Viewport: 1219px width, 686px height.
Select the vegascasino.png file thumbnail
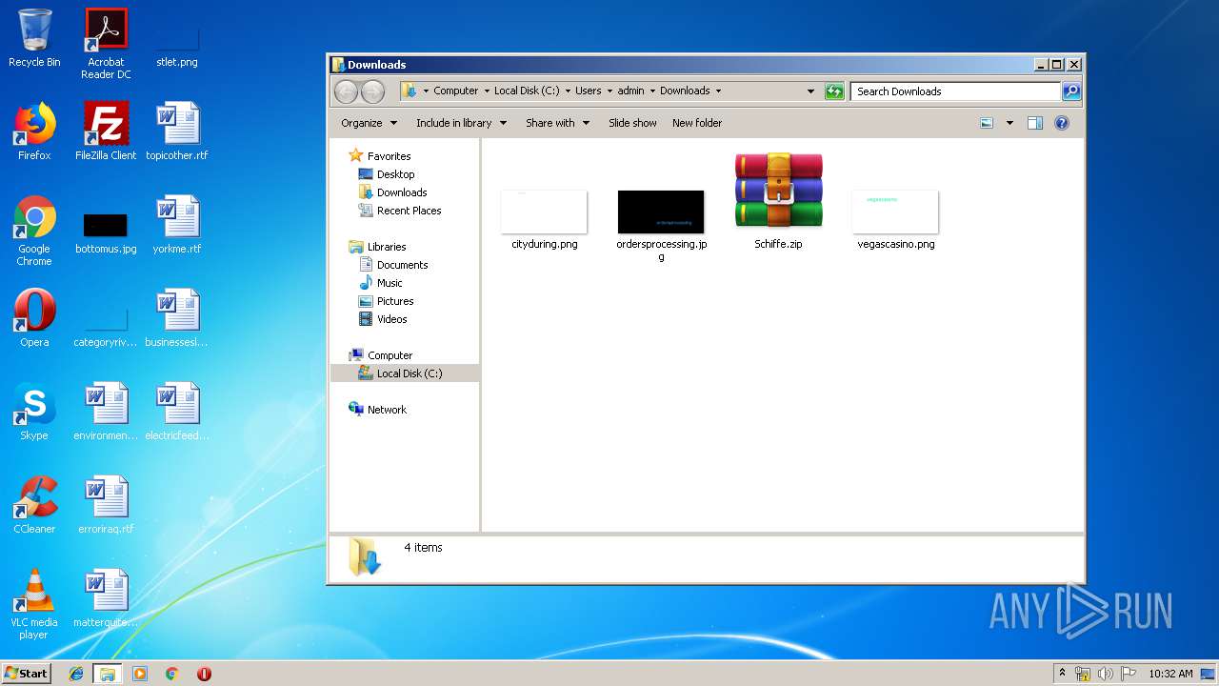click(896, 220)
